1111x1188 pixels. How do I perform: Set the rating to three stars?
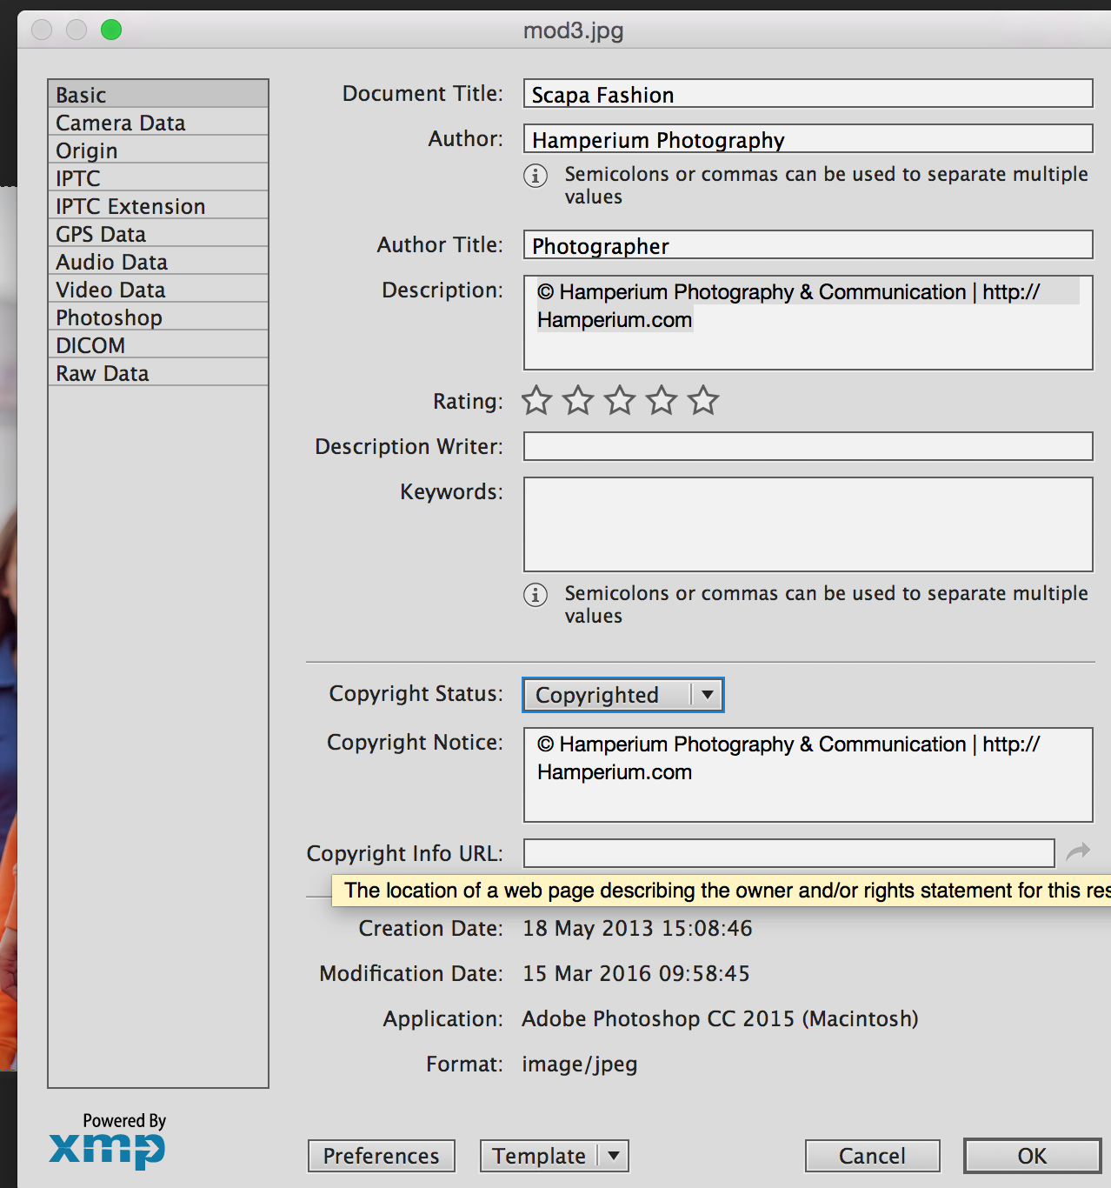pos(620,400)
